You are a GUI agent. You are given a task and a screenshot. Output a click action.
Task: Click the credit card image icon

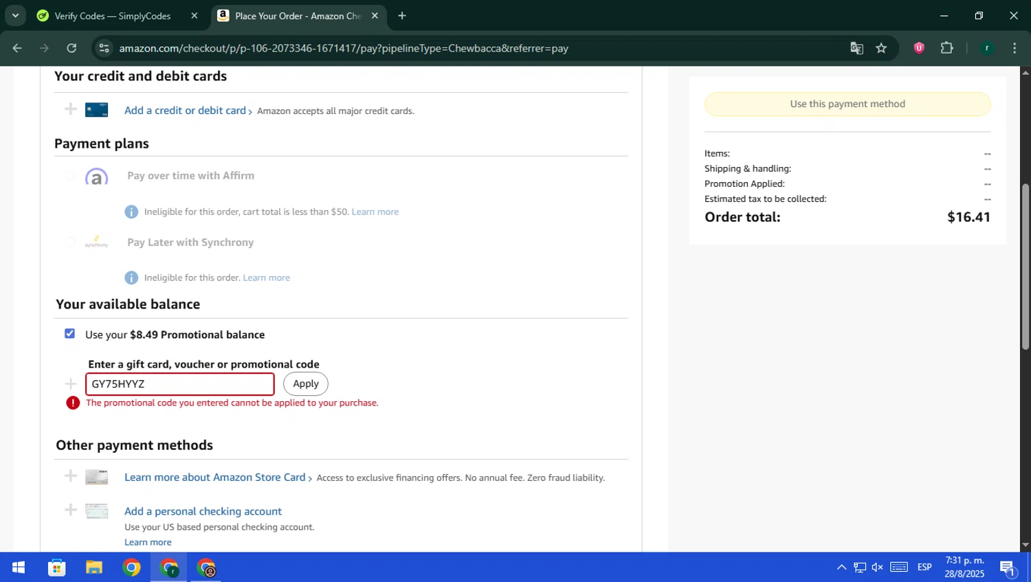coord(96,110)
